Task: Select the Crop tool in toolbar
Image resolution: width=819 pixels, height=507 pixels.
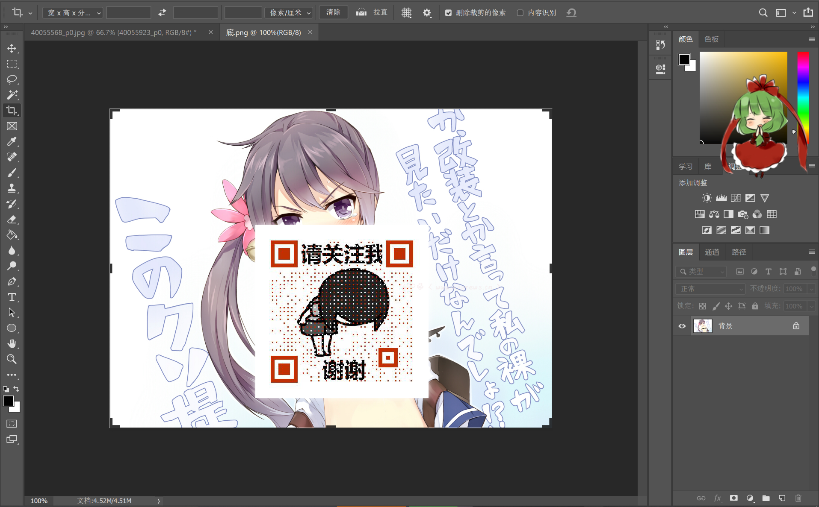Action: pos(12,111)
